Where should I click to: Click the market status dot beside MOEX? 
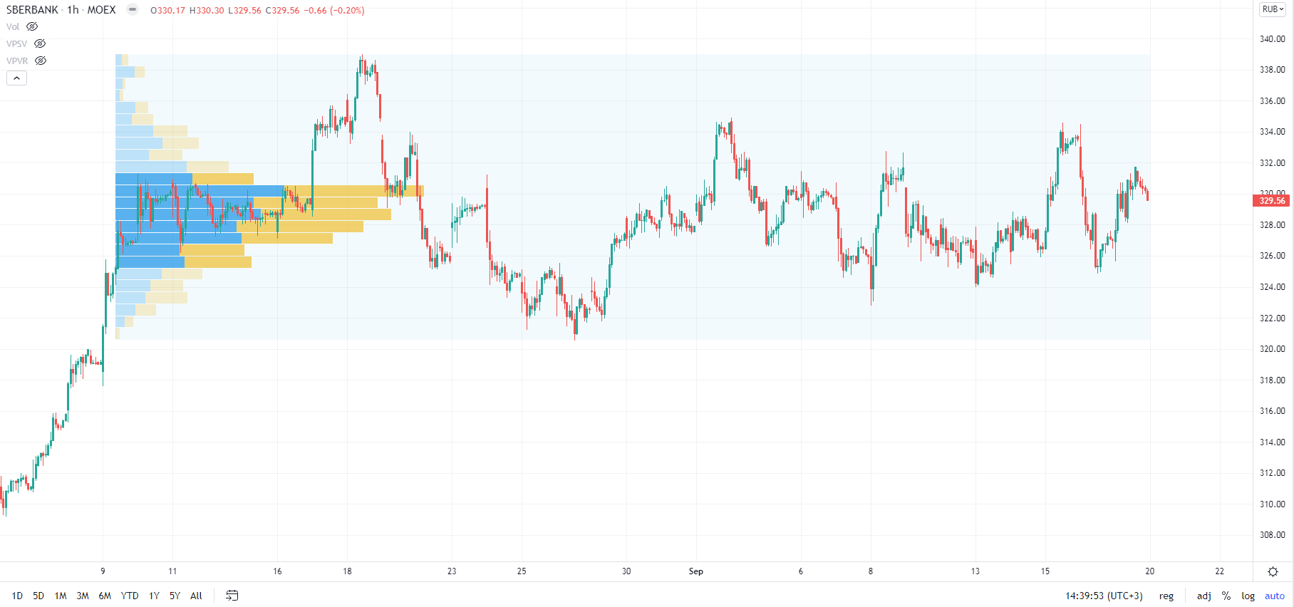click(x=133, y=10)
